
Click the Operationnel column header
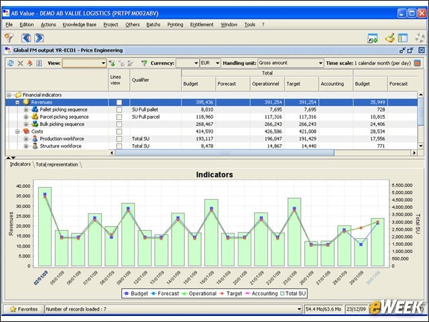coord(267,84)
